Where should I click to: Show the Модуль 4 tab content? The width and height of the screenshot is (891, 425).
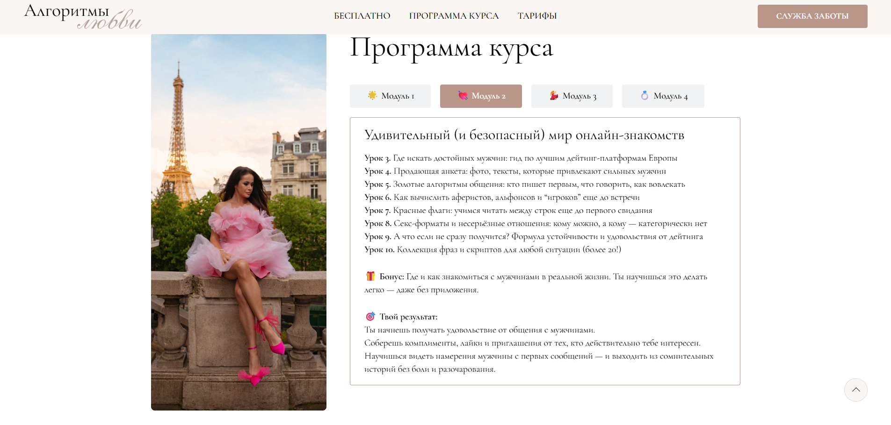pyautogui.click(x=663, y=96)
